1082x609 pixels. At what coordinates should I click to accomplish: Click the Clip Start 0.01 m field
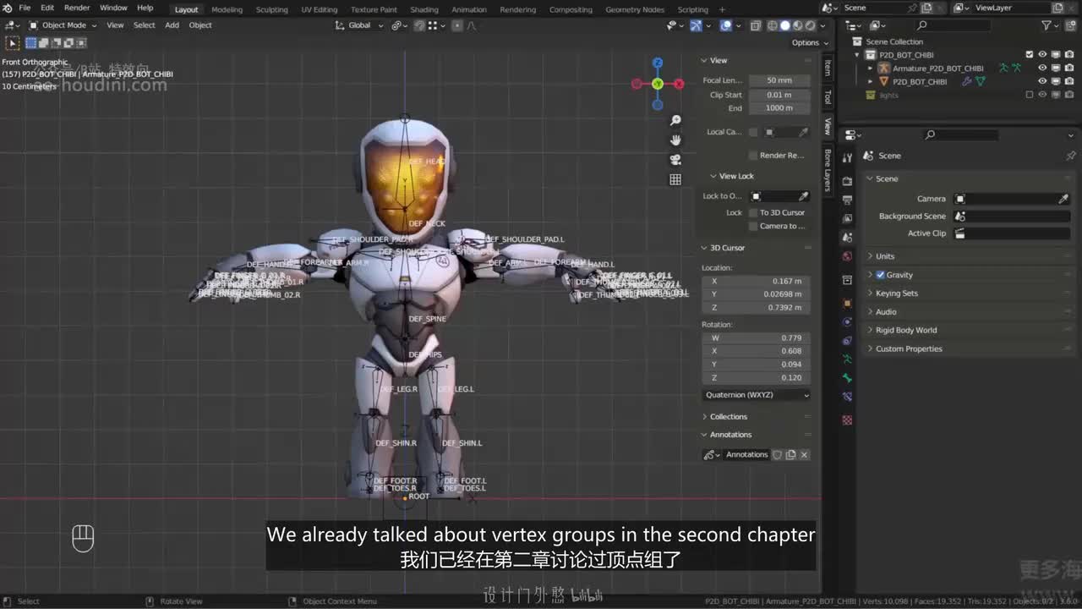point(779,95)
